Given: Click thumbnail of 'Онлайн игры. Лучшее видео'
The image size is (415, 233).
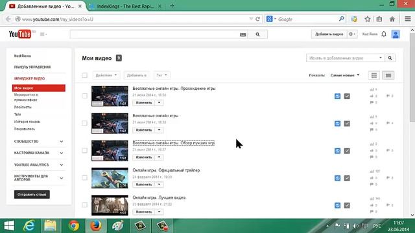Looking at the screenshot, I should 110,205.
